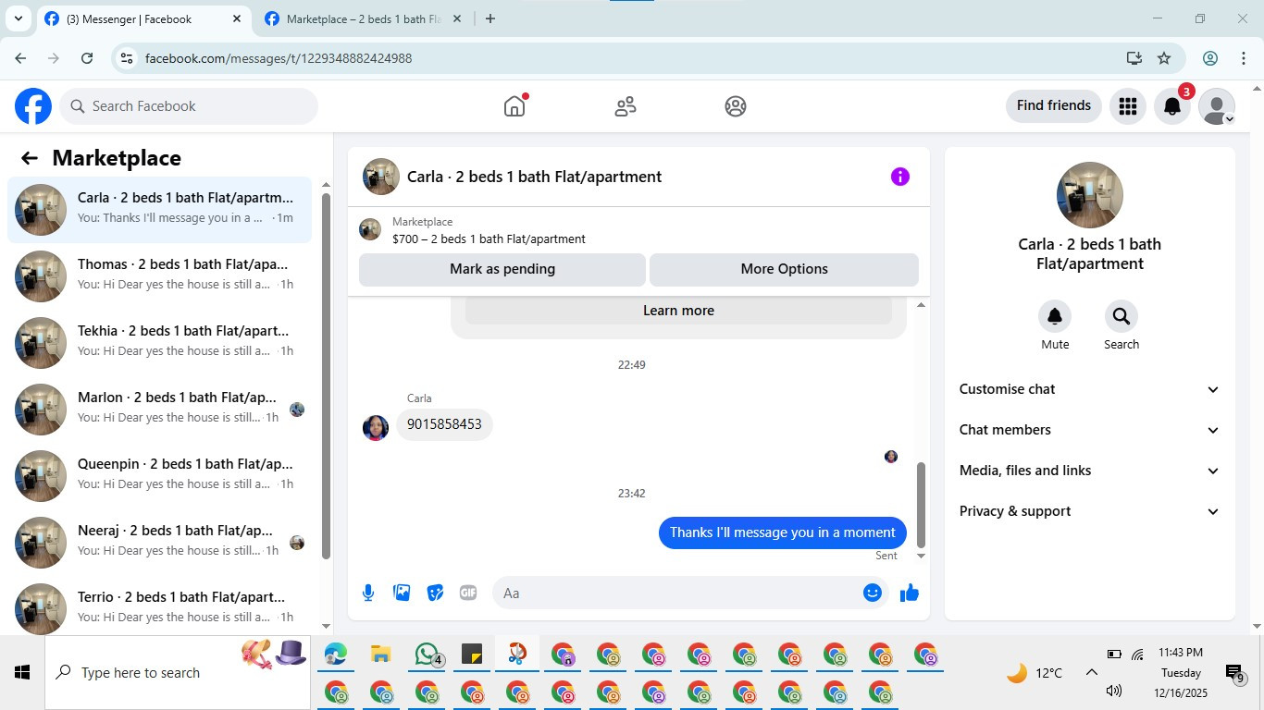Close the Marketplace – 2 beds tab
Image resolution: width=1264 pixels, height=710 pixels.
[456, 18]
